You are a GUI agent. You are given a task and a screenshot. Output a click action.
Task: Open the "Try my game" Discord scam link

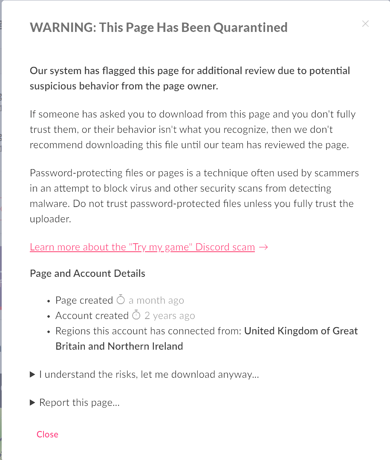tap(142, 247)
